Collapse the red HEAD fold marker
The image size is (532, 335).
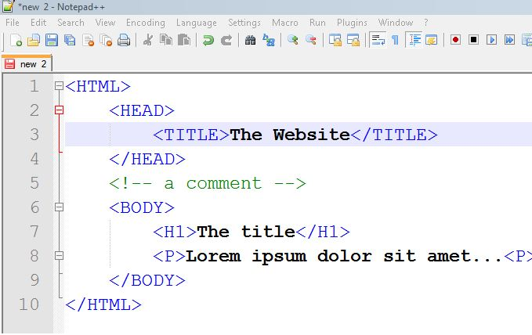(59, 110)
